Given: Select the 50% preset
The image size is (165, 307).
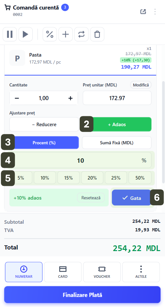Looking at the screenshot, I should (140, 178).
